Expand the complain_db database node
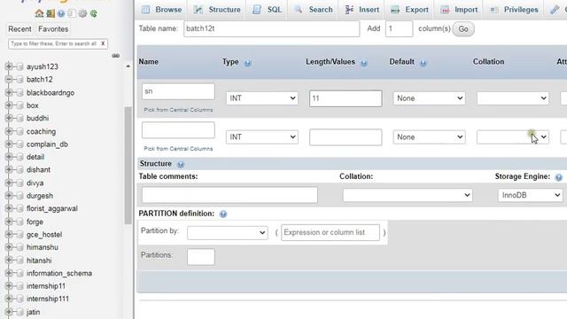This screenshot has height=319, width=567. point(9,144)
